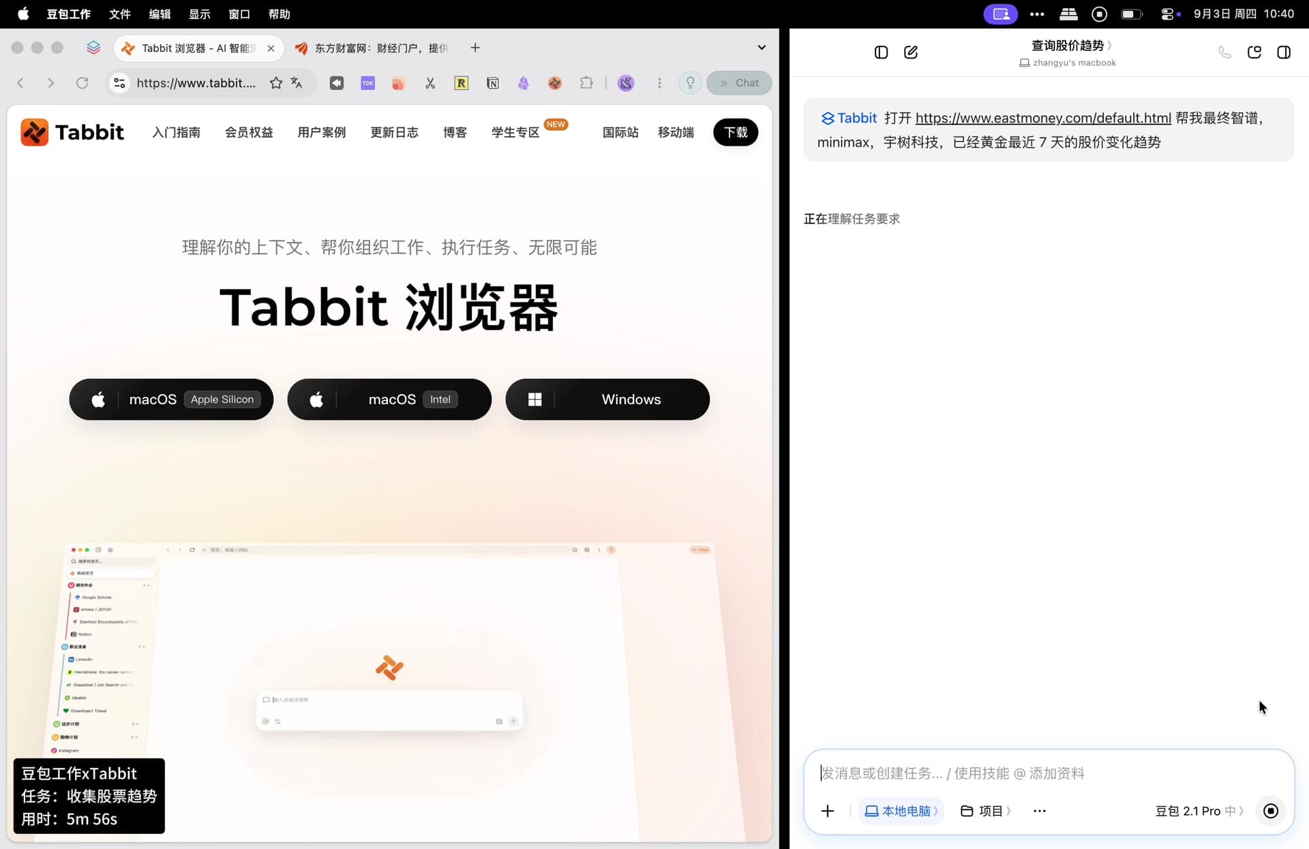Click the site settings icon in address bar

(x=119, y=82)
